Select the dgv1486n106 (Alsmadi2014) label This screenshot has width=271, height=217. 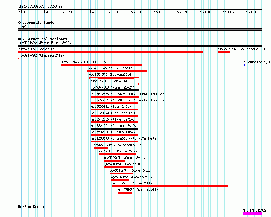(109, 68)
